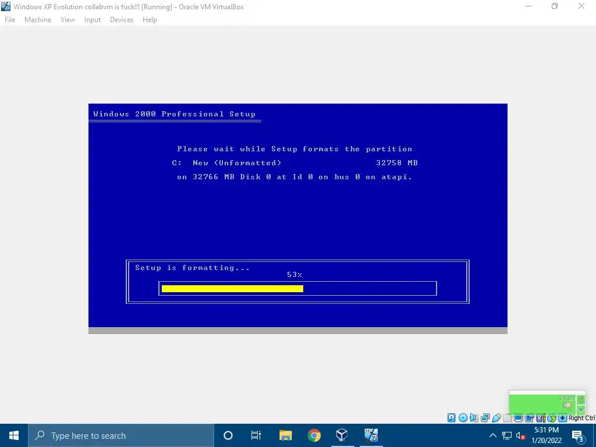Open Task View on the taskbar
Screen dimensions: 596x447
(256, 435)
